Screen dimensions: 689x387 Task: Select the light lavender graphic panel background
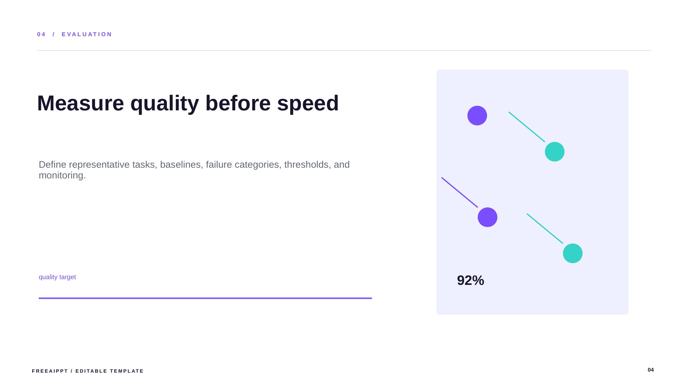[532, 192]
